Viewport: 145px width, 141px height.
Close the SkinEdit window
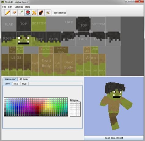tap(139, 1)
